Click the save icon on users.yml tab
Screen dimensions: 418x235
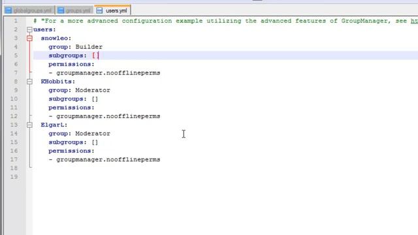[x=99, y=10]
